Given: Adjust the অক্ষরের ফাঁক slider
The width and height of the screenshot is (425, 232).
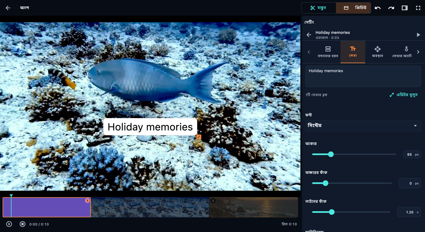Looking at the screenshot, I should point(352,183).
